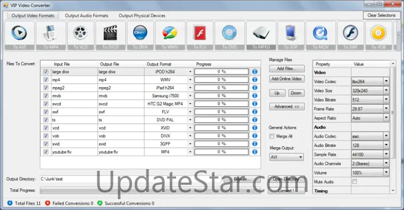The image size is (404, 210).
Task: Open the Sample Rate 44100 dropdown
Action: pyautogui.click(x=386, y=154)
